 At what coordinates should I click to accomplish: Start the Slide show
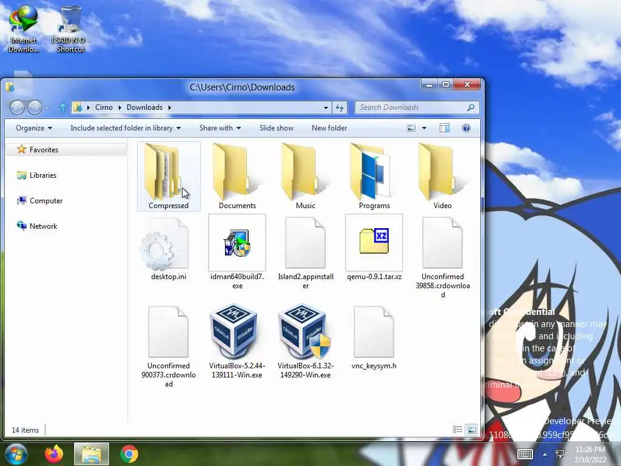tap(277, 128)
